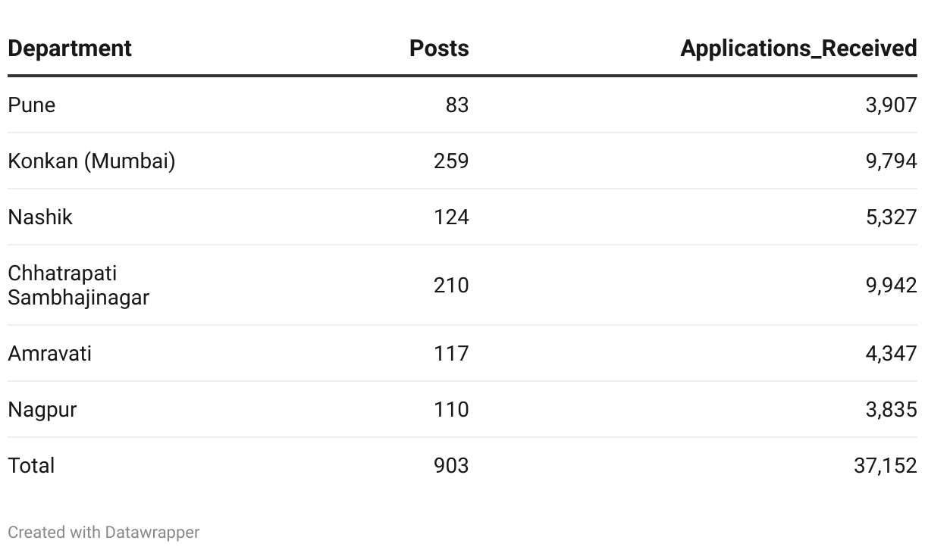Click the 4,347 applications cell
This screenshot has width=925, height=550.
[x=891, y=353]
